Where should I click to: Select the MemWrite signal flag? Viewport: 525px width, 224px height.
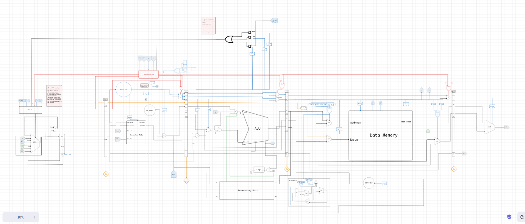(x=406, y=104)
